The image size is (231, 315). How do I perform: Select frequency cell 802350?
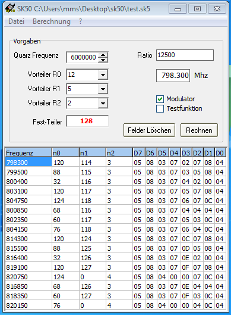pos(29,220)
